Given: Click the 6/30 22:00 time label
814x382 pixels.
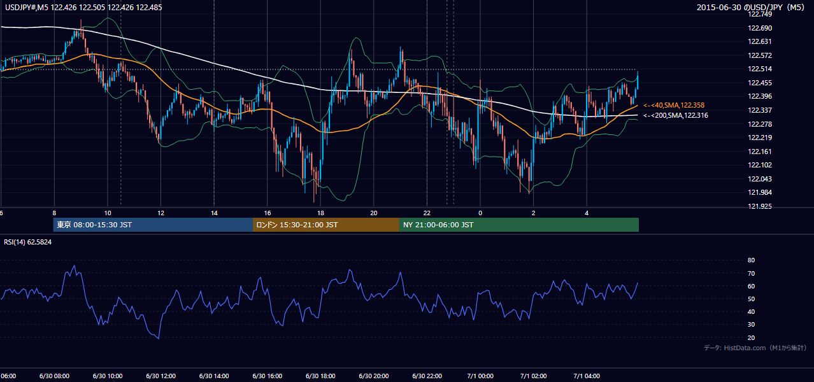Looking at the screenshot, I should [x=427, y=376].
